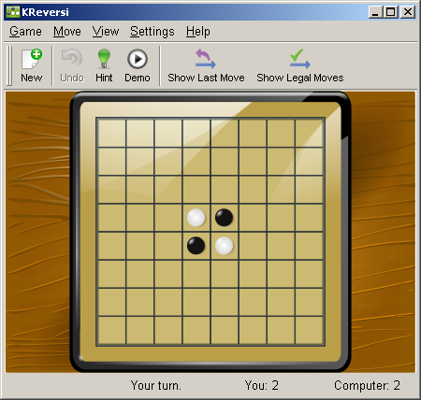421x400 pixels.
Task: Open the View menu
Action: click(106, 32)
